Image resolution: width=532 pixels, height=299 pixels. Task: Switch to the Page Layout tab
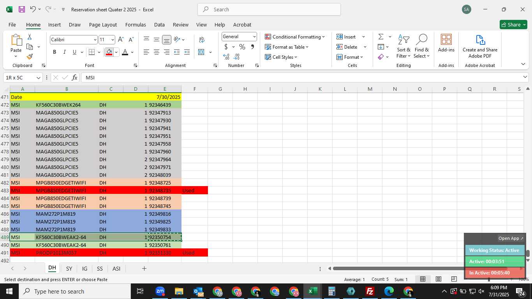pyautogui.click(x=103, y=25)
